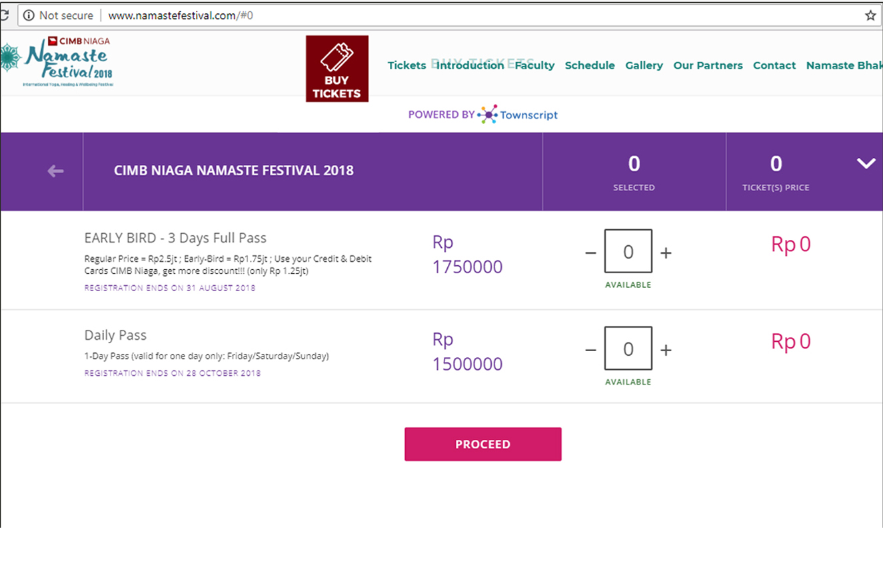Decrease Daily Pass ticket quantity
The width and height of the screenshot is (883, 561).
tap(590, 350)
